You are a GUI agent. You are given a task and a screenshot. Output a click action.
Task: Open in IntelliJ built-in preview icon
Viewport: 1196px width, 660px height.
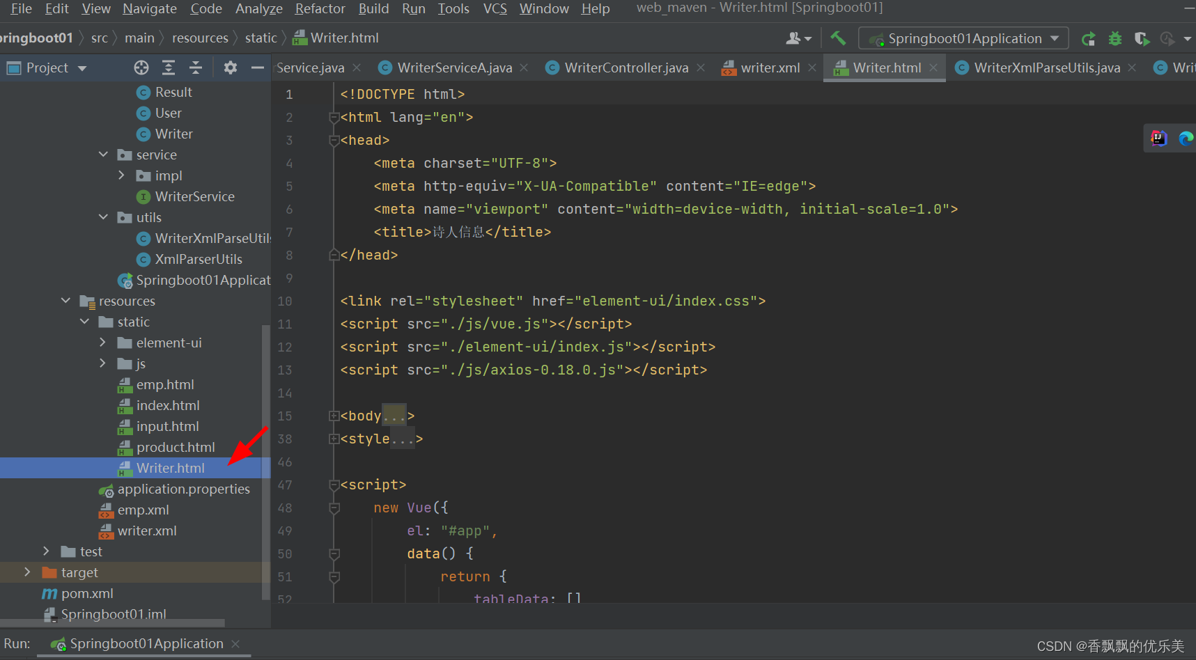pyautogui.click(x=1159, y=138)
